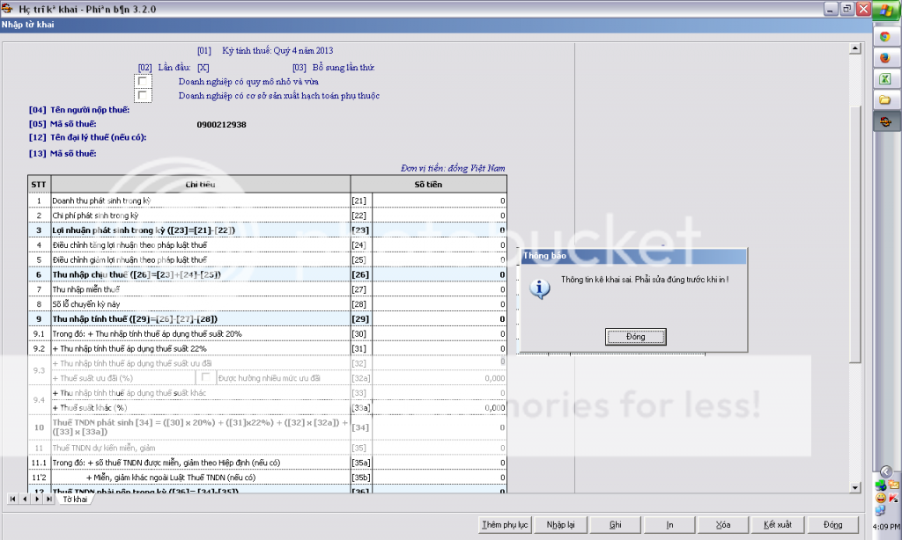This screenshot has width=902, height=540.
Task: Tick 'Doanh nghiệp có cơ sở sản xuất' checkbox
Action: [x=143, y=95]
